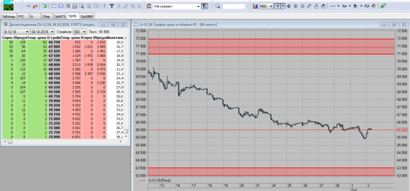Open the M60 timeframe dropdown
This screenshot has width=410, height=191.
coord(265,6)
